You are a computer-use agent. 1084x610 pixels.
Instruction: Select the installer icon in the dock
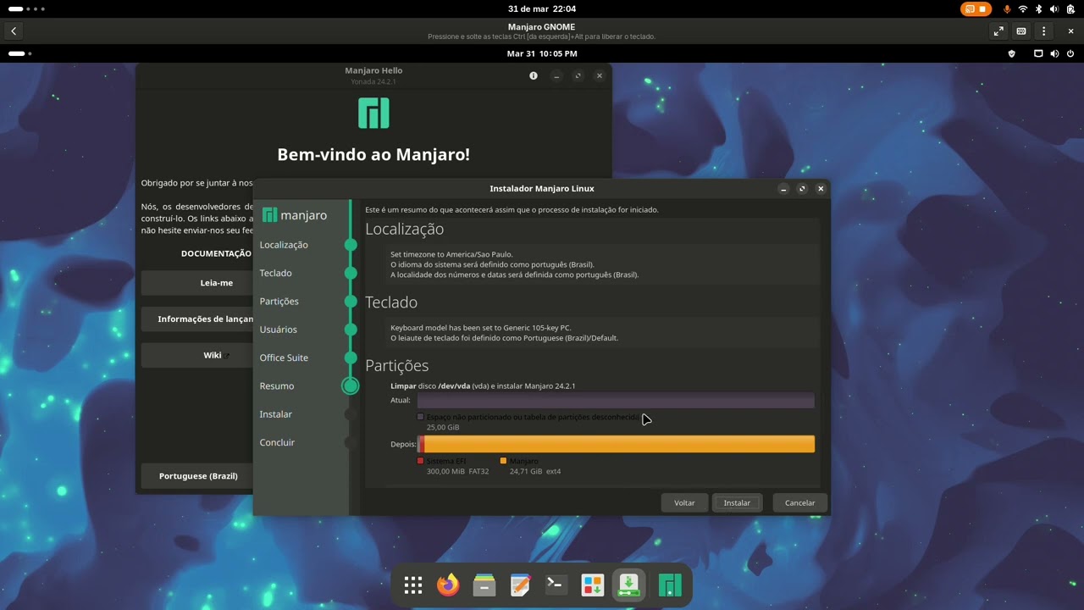(x=628, y=585)
